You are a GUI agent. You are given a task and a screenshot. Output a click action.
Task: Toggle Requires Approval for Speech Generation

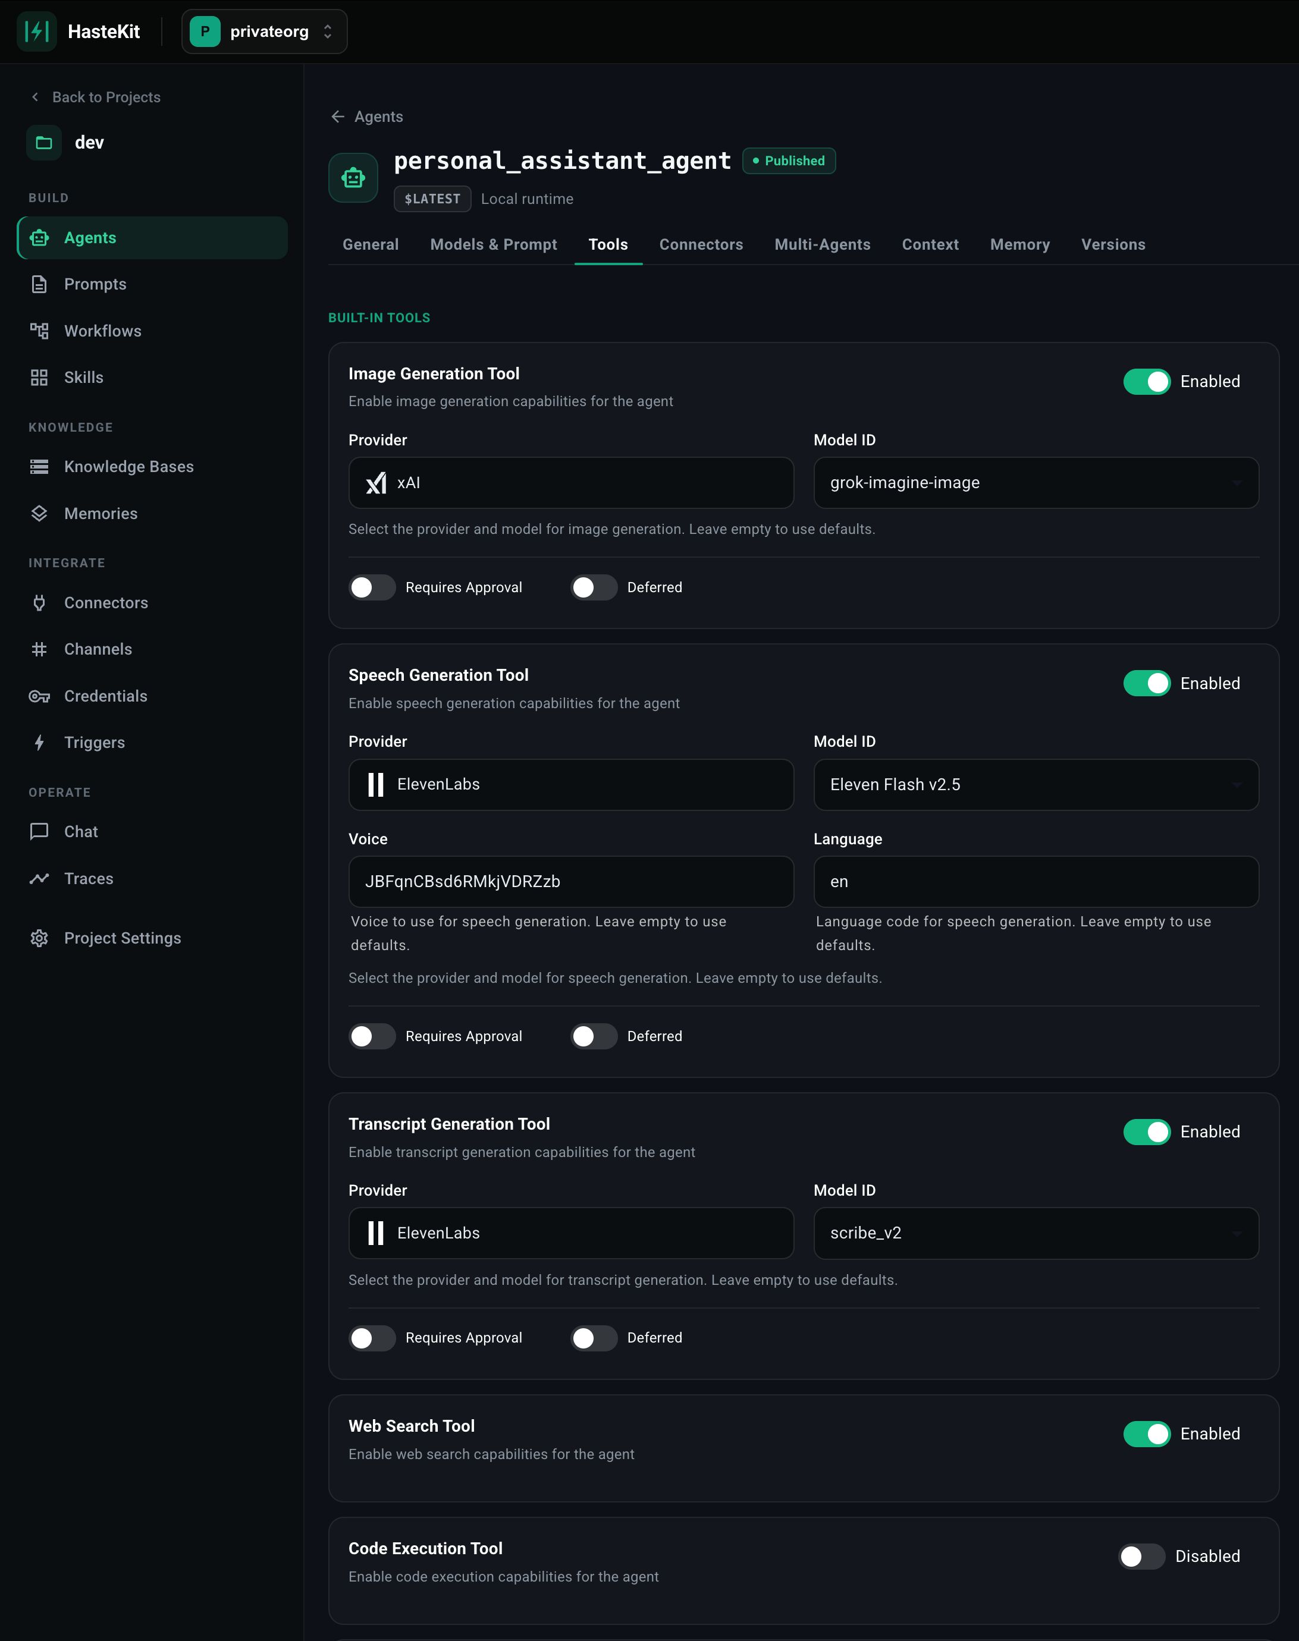372,1036
